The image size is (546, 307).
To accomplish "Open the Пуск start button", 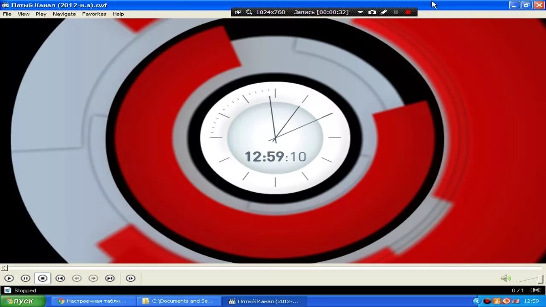I will (23, 301).
